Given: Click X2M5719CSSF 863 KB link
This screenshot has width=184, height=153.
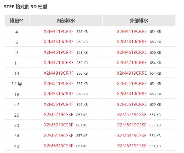Looking at the screenshot, I should point(58,115).
